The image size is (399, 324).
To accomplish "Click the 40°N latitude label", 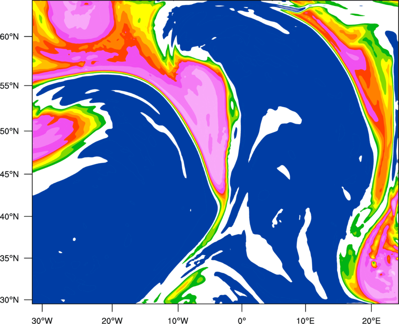I will point(9,217).
